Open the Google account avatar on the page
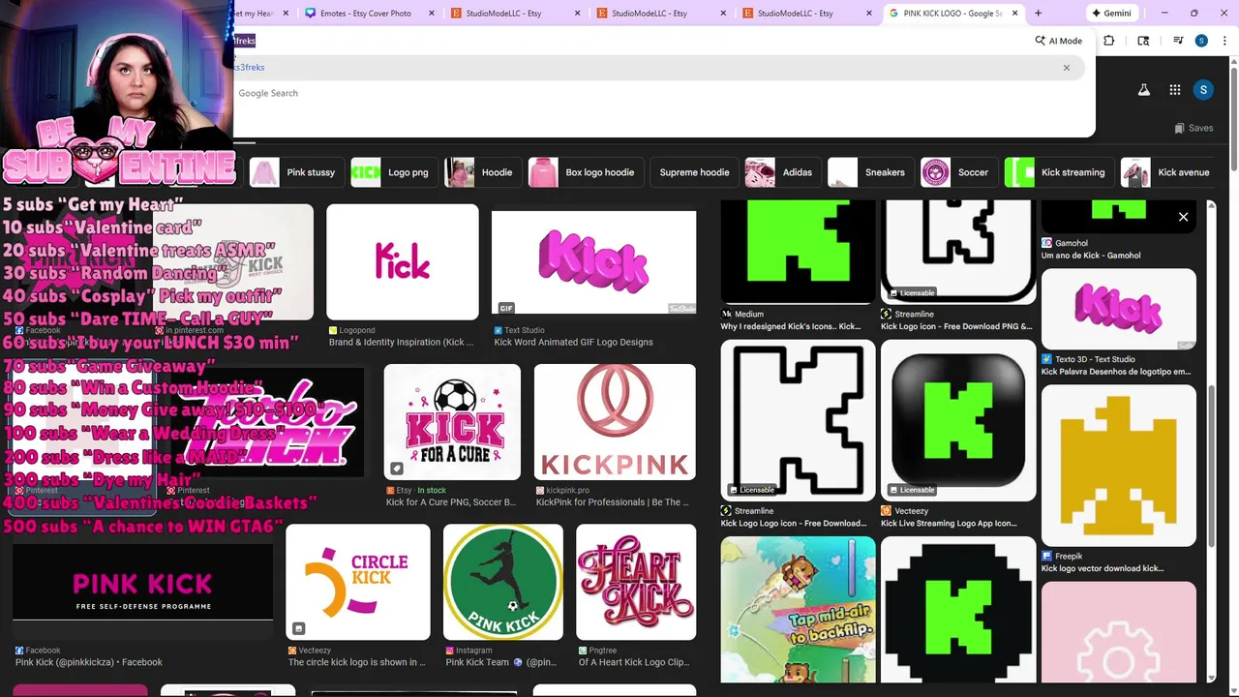This screenshot has width=1239, height=697. pyautogui.click(x=1203, y=90)
